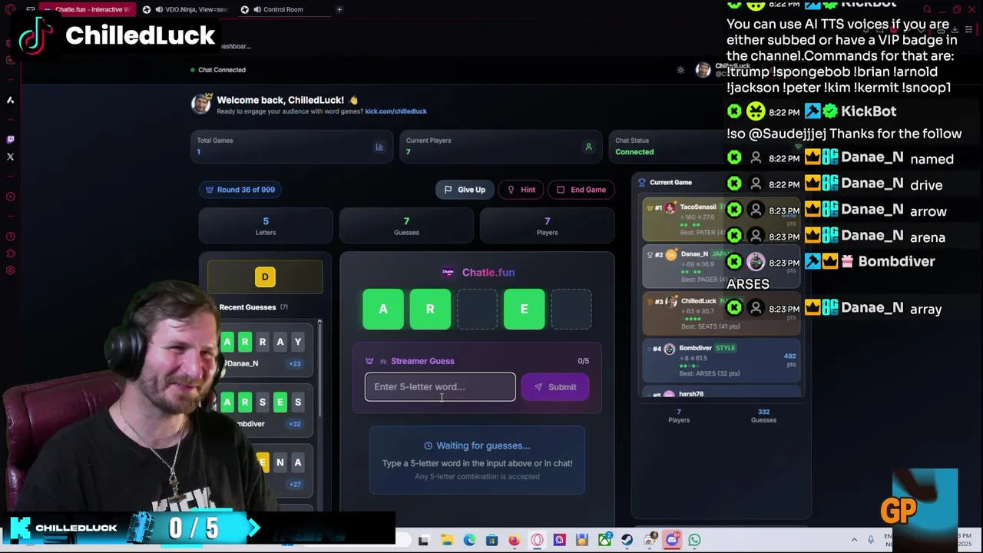Click the 7 Players stat card
The width and height of the screenshot is (983, 553).
click(547, 226)
